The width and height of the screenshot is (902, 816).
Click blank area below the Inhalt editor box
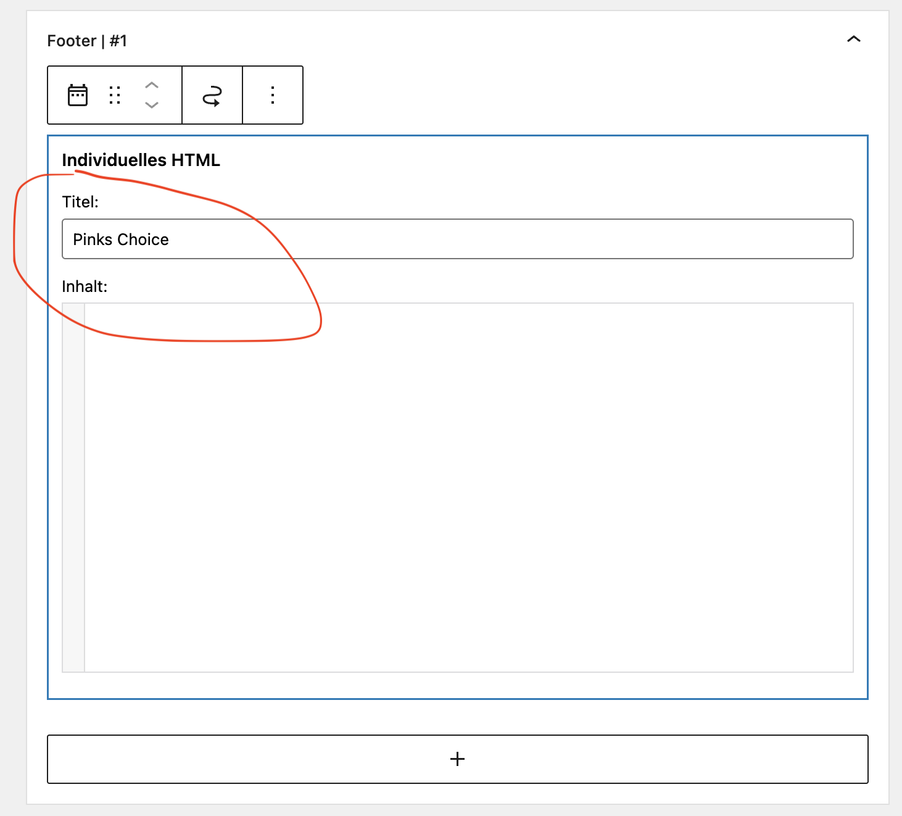coord(457,685)
